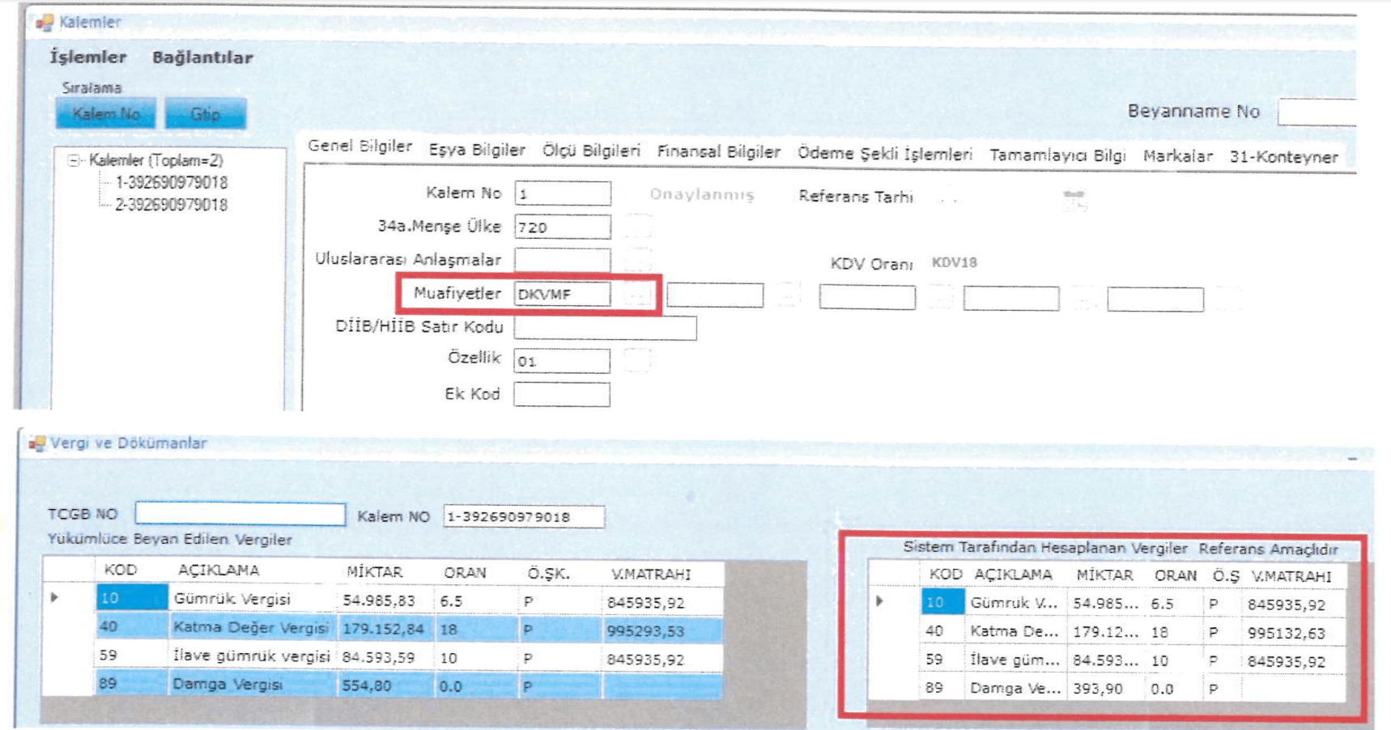
Task: Collapse the Kalemler (Toplam=2) tree node
Action: pyautogui.click(x=74, y=160)
